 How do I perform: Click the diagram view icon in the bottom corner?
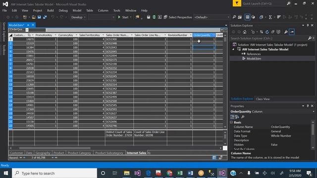(x=220, y=158)
